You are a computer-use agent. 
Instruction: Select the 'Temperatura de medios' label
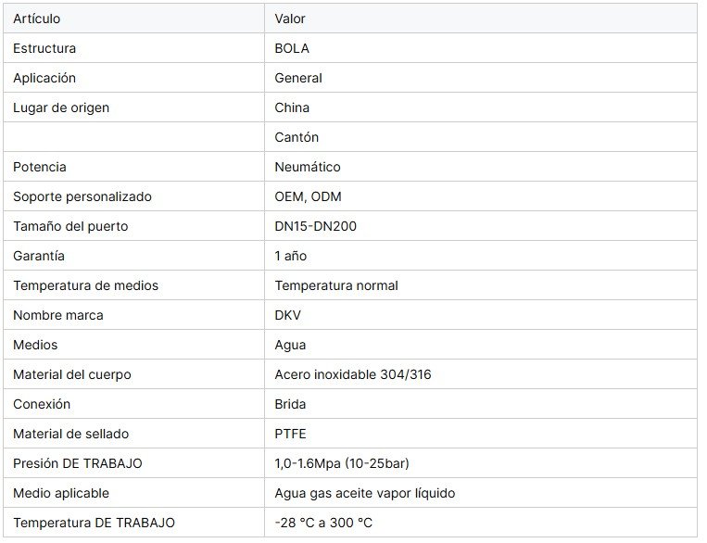point(85,285)
